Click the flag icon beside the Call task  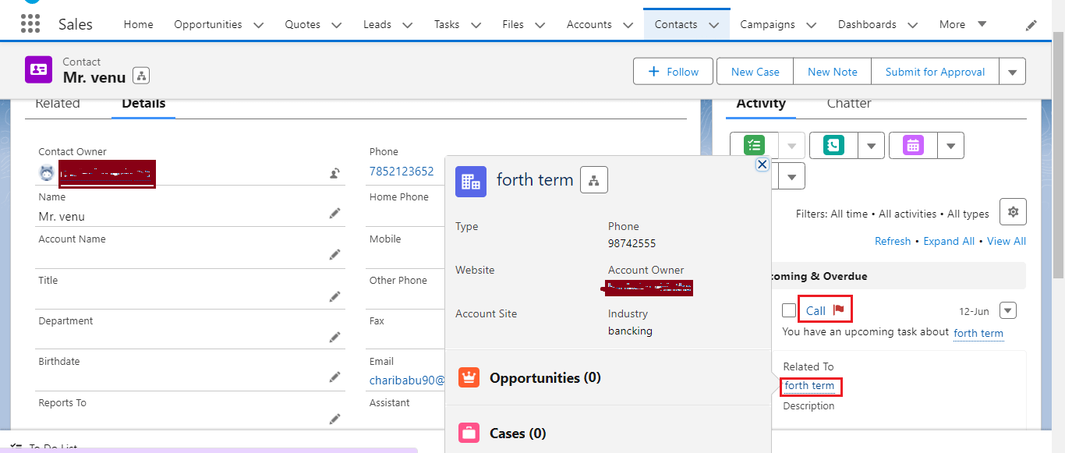[840, 309]
